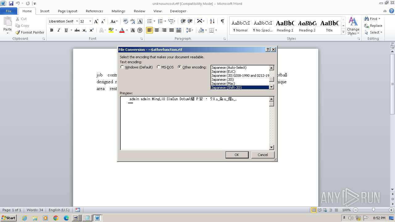Open Font Color picker
The image size is (395, 222).
click(x=122, y=30)
